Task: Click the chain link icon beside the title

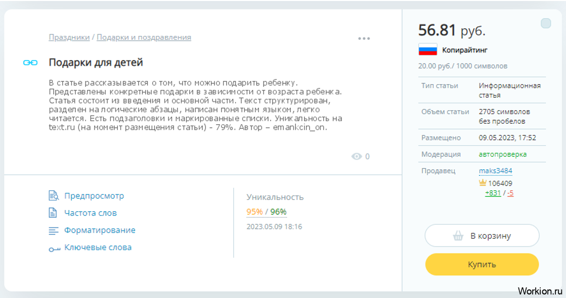Action: (30, 63)
